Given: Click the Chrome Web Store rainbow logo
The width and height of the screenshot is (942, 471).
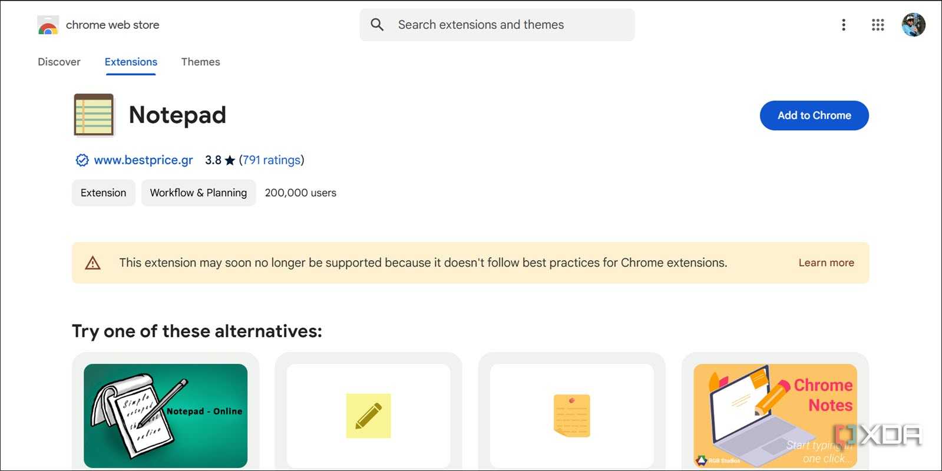Looking at the screenshot, I should point(48,25).
